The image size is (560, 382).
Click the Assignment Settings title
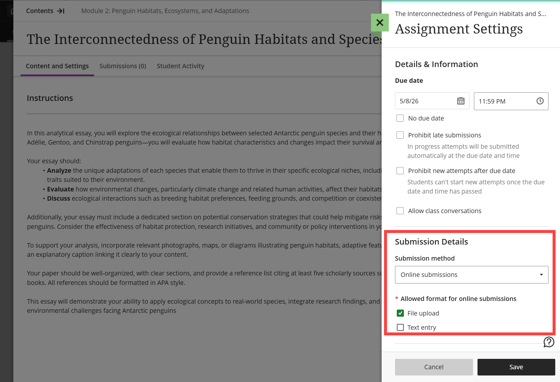coord(459,29)
